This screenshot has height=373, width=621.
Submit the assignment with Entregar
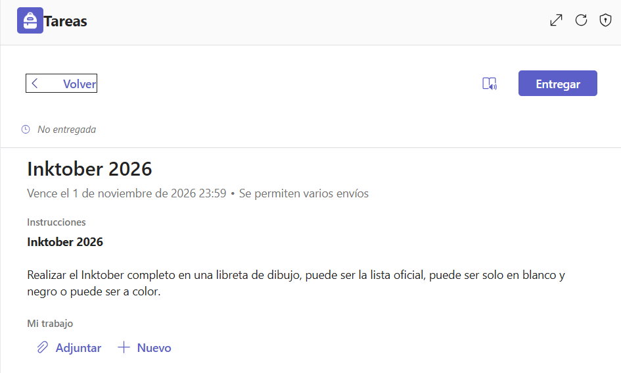click(558, 84)
